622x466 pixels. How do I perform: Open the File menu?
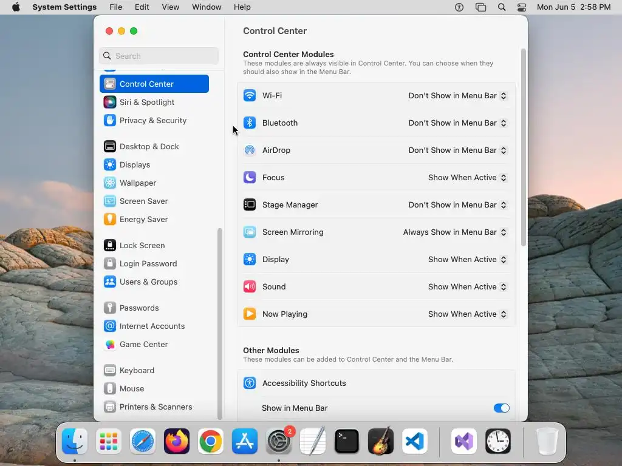[116, 7]
